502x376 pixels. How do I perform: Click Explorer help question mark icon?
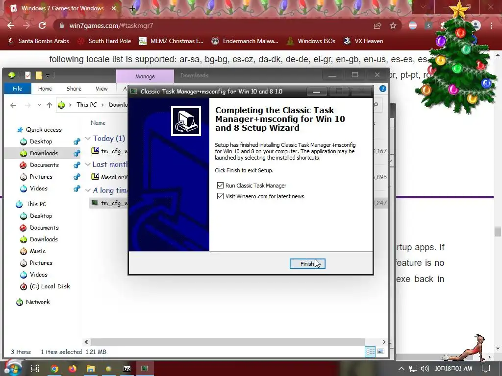click(382, 89)
